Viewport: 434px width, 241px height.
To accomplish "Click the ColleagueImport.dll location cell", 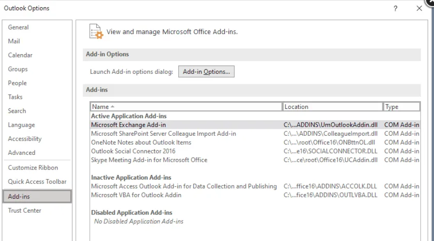I will point(331,133).
